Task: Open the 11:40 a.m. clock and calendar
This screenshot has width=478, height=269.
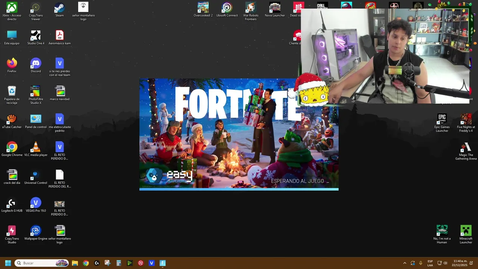Action: click(x=459, y=263)
